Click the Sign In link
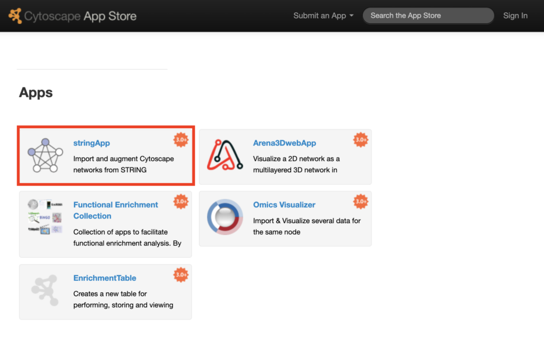544x338 pixels. (515, 16)
